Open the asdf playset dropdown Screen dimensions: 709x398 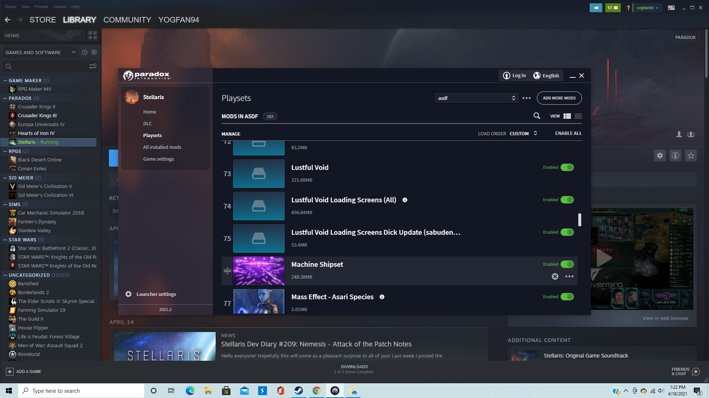point(477,98)
